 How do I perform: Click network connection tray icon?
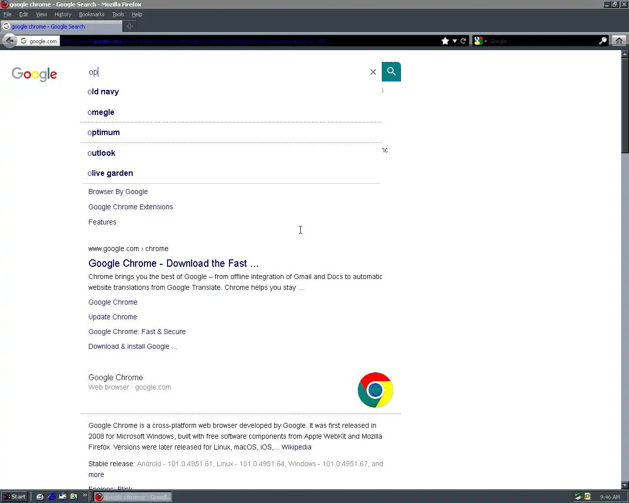(578, 497)
